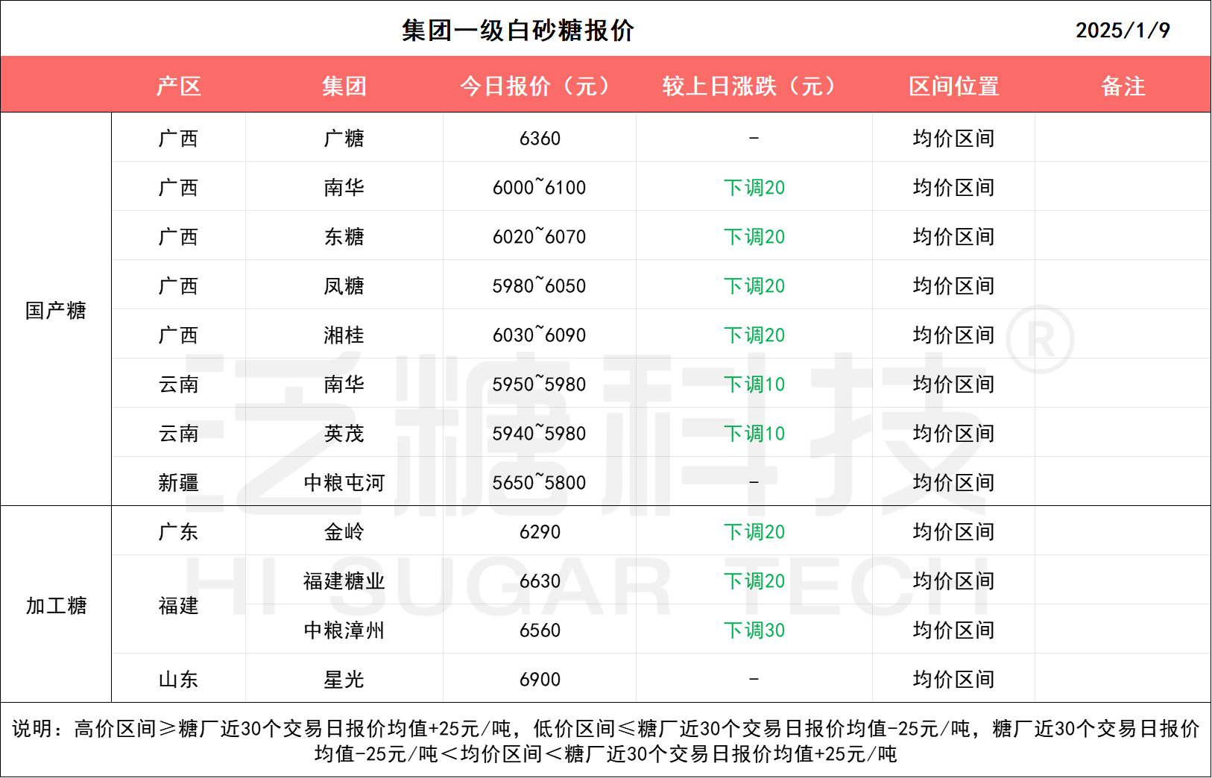Click the 英茂 group cell
The height and width of the screenshot is (778, 1212).
click(344, 433)
